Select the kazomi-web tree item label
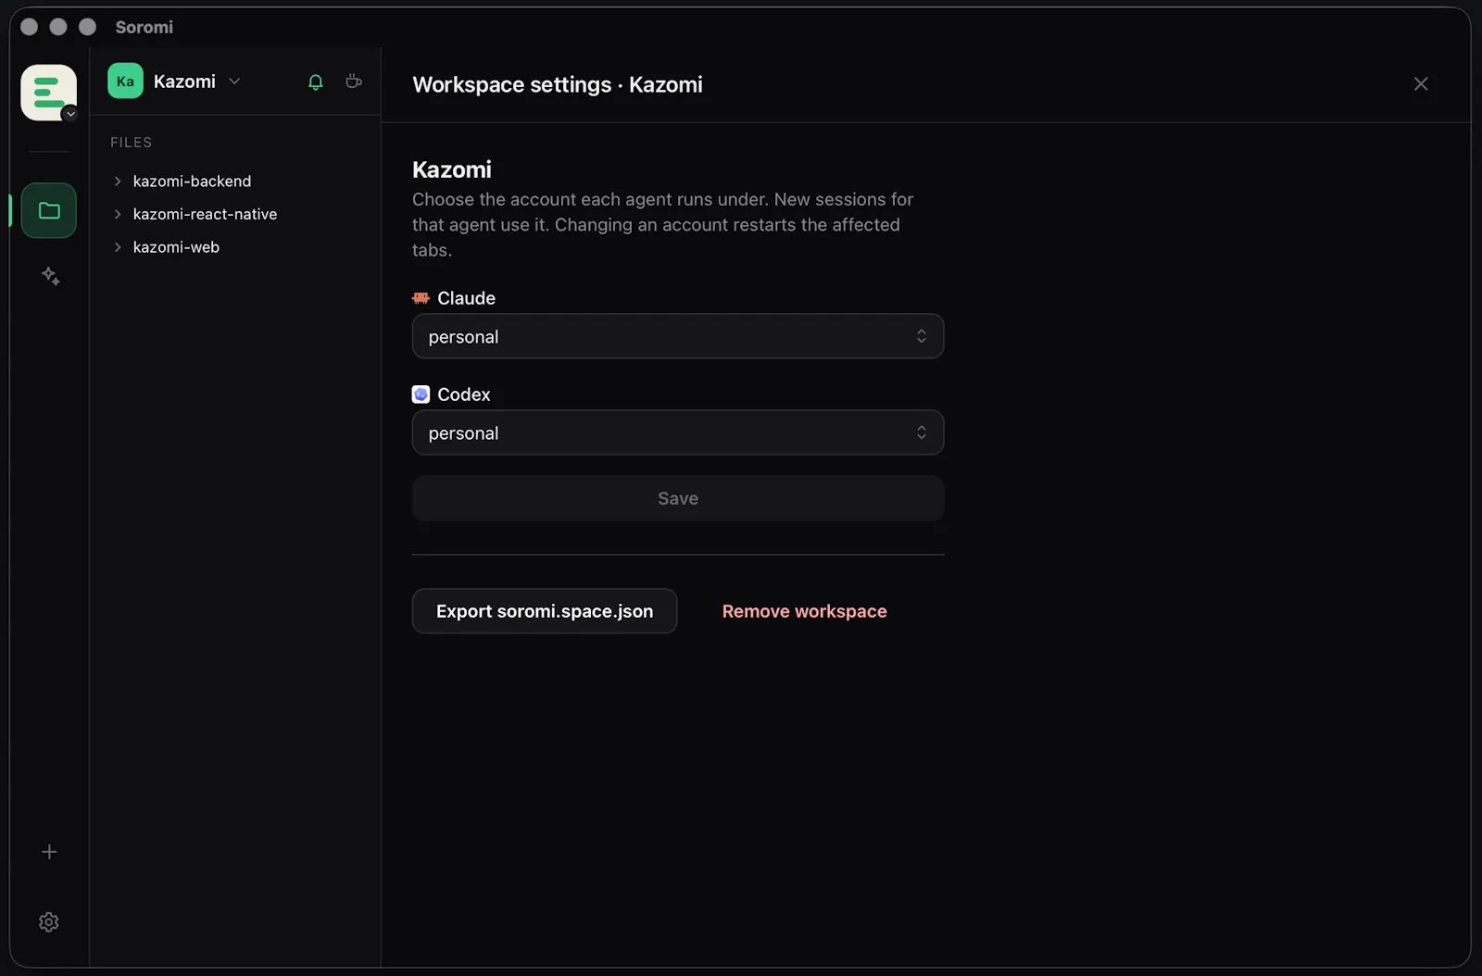This screenshot has width=1482, height=976. point(176,247)
